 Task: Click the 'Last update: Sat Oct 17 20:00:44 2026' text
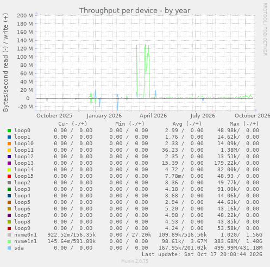[x=202, y=254]
